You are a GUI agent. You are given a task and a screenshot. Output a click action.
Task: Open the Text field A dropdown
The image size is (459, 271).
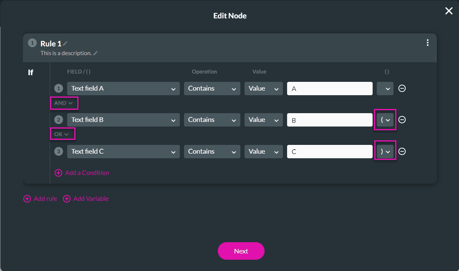[x=123, y=89]
